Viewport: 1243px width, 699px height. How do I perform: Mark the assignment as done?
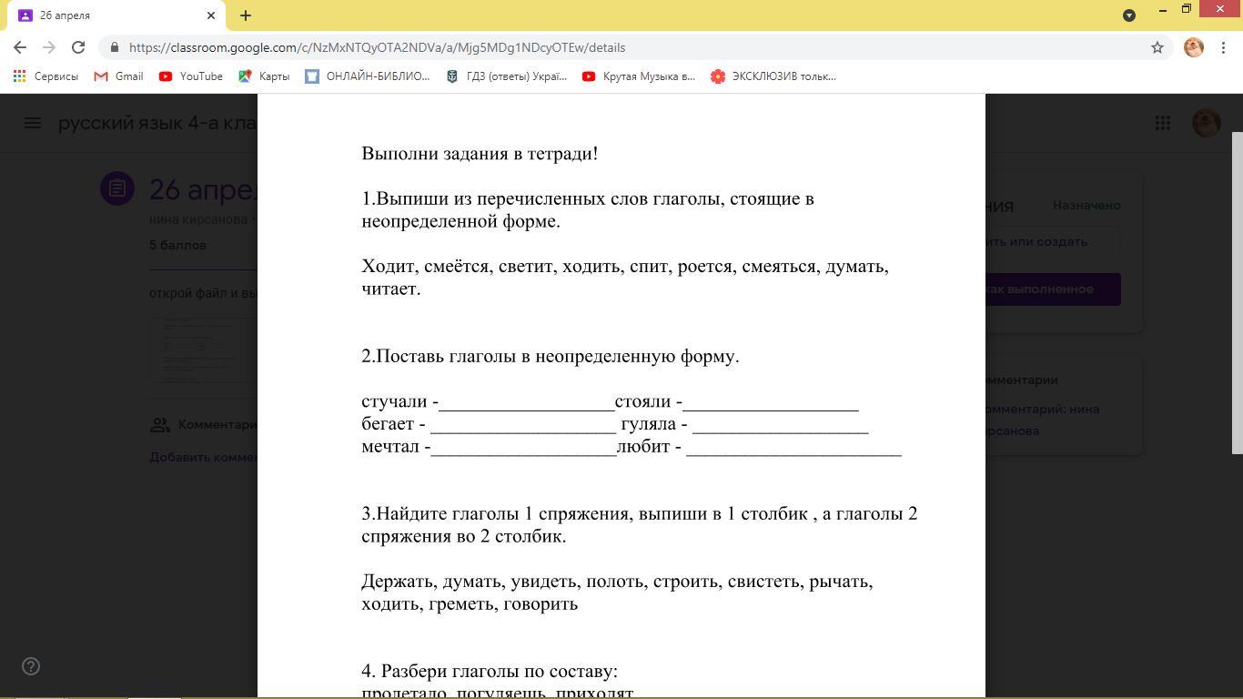(x=1052, y=289)
